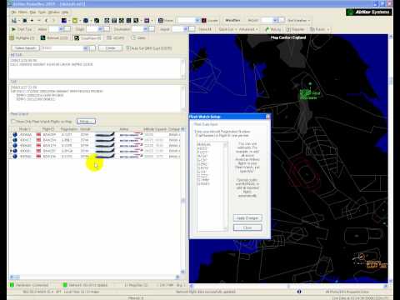Open the File menu

[13, 12]
